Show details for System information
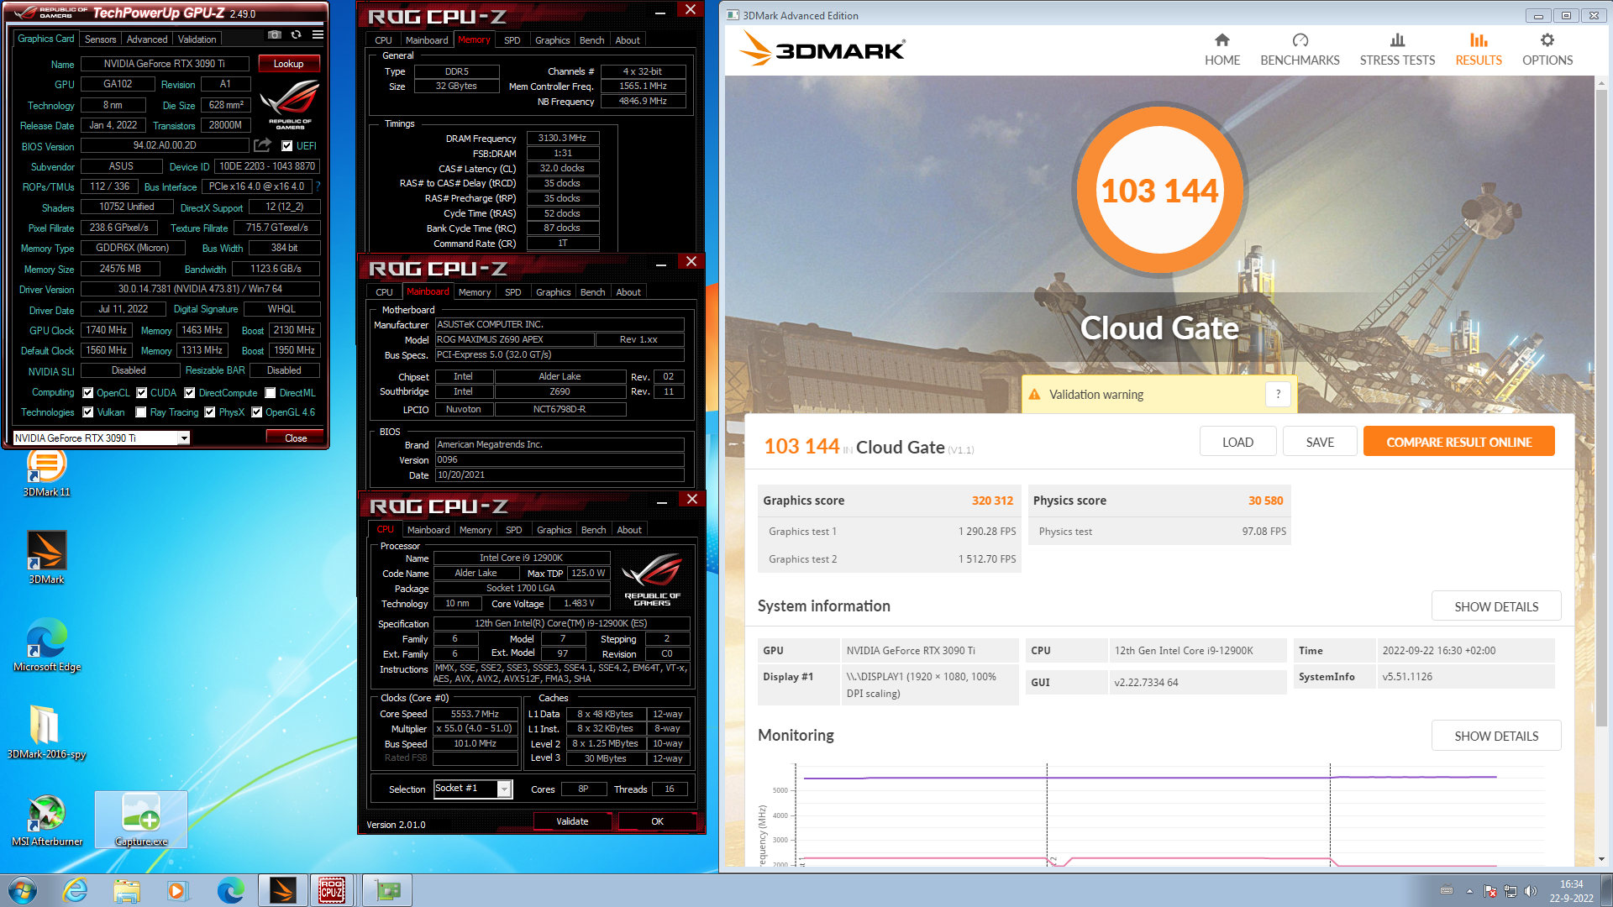Screen dimensions: 1613x907 coord(1496,606)
